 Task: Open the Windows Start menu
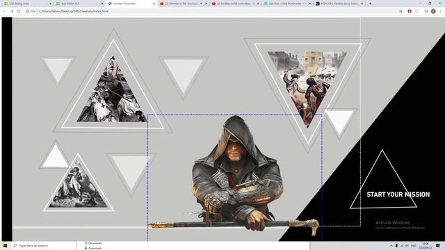(5, 246)
